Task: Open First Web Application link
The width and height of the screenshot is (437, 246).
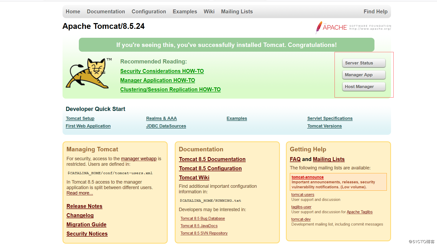Action: click(x=88, y=126)
